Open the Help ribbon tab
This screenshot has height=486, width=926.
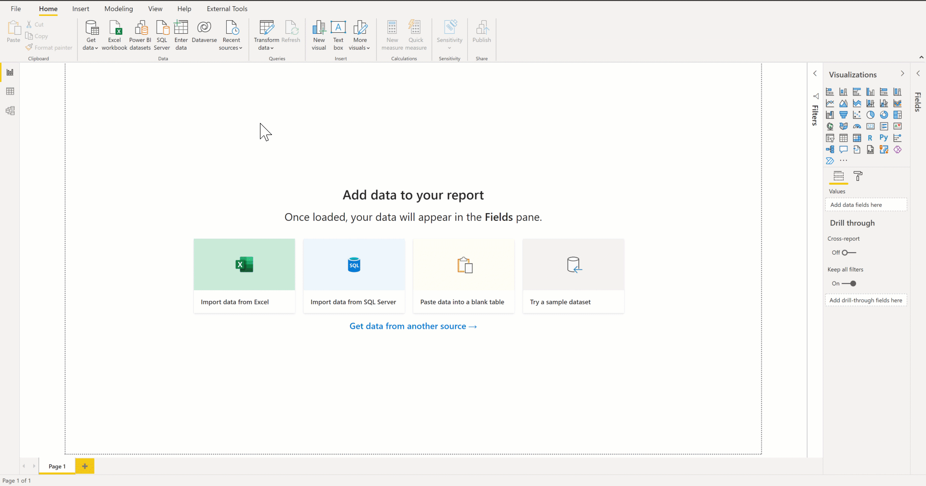[184, 9]
